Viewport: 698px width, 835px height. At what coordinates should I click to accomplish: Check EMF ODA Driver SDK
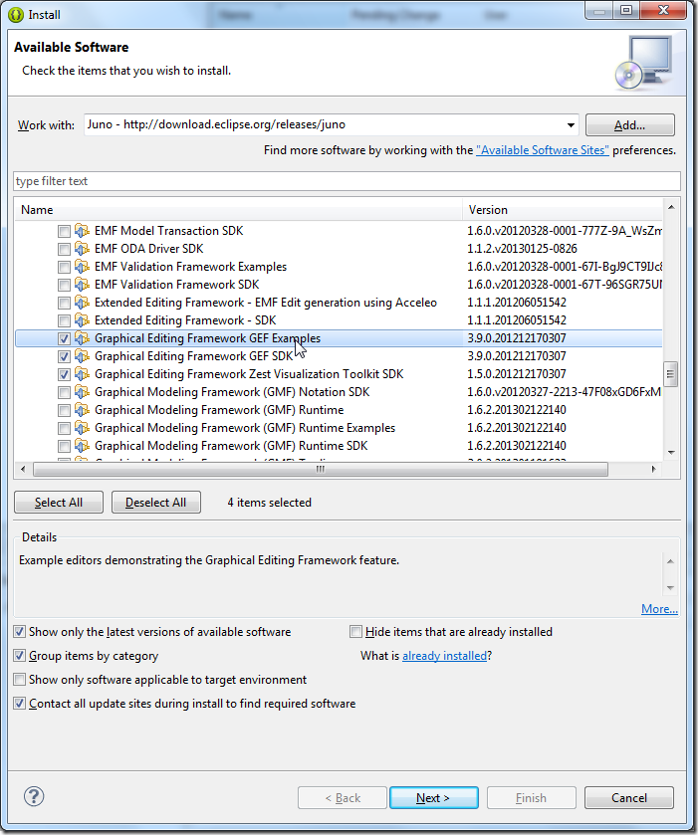click(64, 249)
